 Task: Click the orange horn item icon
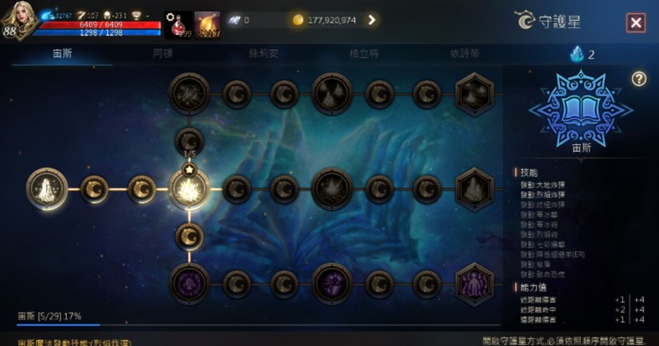pyautogui.click(x=207, y=25)
